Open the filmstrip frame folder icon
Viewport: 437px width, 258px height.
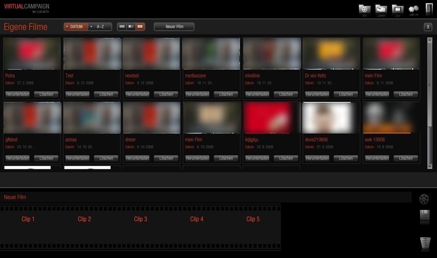click(x=397, y=9)
